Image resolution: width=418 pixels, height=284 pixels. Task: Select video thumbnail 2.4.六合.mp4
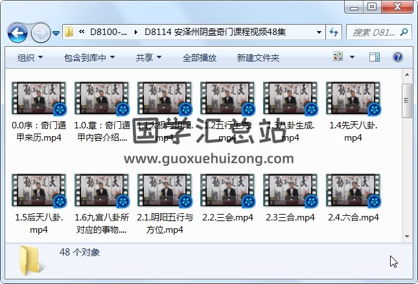pyautogui.click(x=353, y=191)
